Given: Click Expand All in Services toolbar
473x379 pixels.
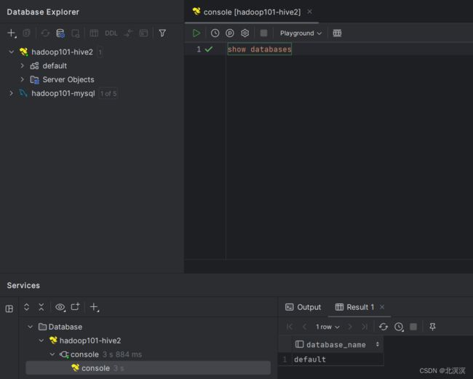Looking at the screenshot, I should pyautogui.click(x=26, y=307).
